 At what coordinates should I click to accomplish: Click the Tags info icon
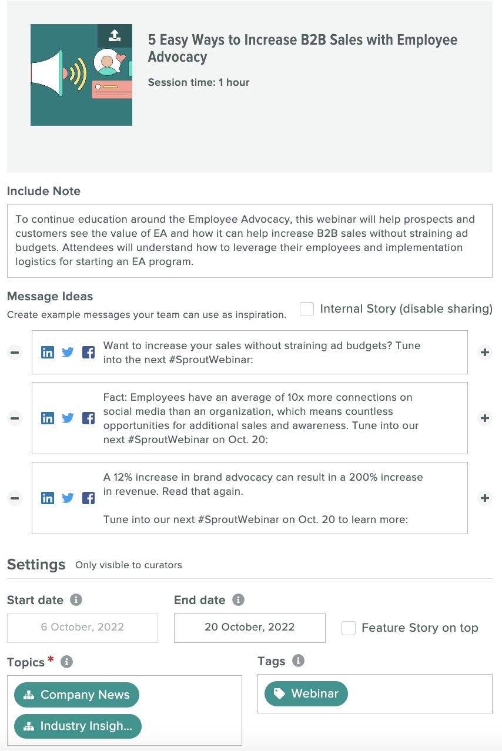click(299, 661)
